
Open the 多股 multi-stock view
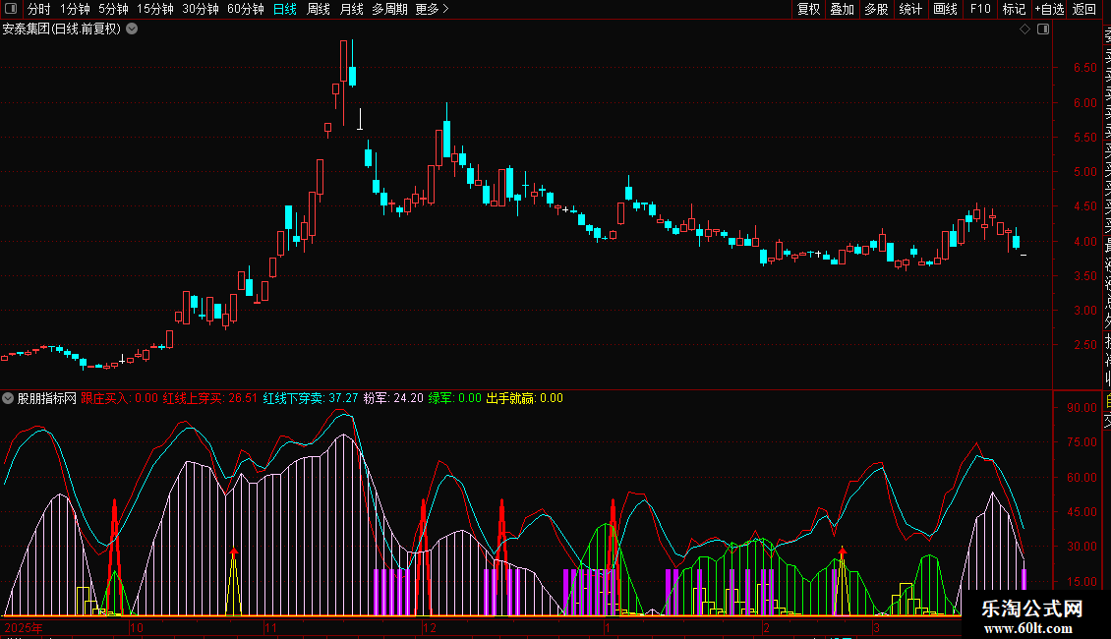pos(876,9)
